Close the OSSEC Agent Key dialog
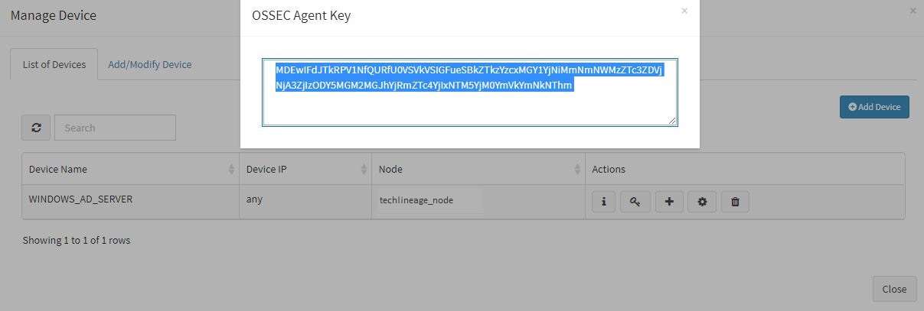 [x=684, y=11]
